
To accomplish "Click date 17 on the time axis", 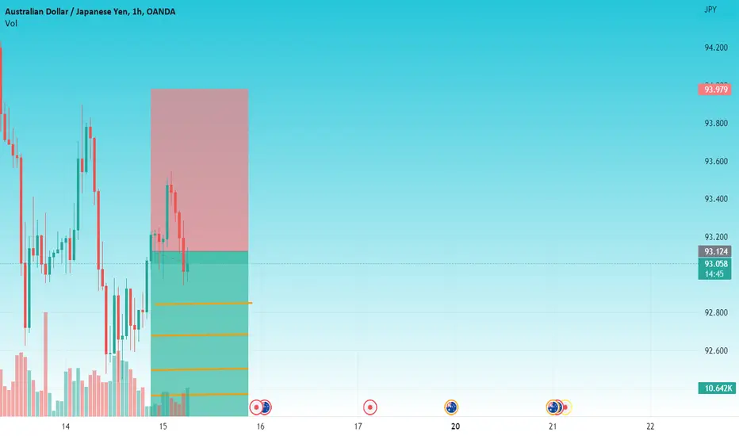I will tap(358, 426).
